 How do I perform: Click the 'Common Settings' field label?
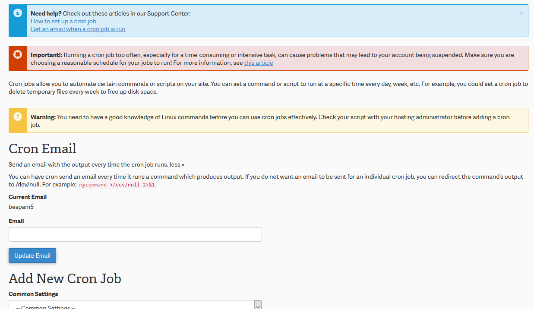[x=33, y=294]
